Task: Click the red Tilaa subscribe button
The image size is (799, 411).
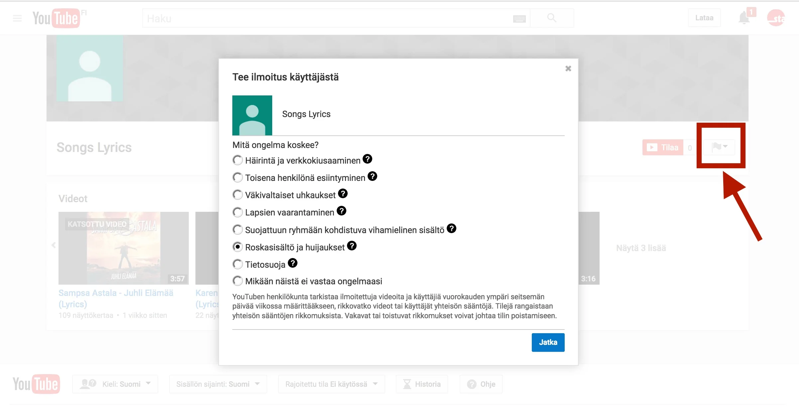Action: tap(663, 147)
